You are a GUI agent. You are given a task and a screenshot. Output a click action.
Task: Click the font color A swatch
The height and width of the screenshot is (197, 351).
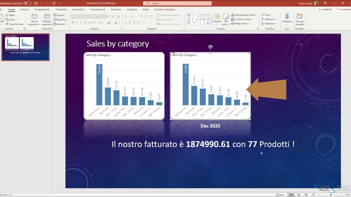coord(116,22)
